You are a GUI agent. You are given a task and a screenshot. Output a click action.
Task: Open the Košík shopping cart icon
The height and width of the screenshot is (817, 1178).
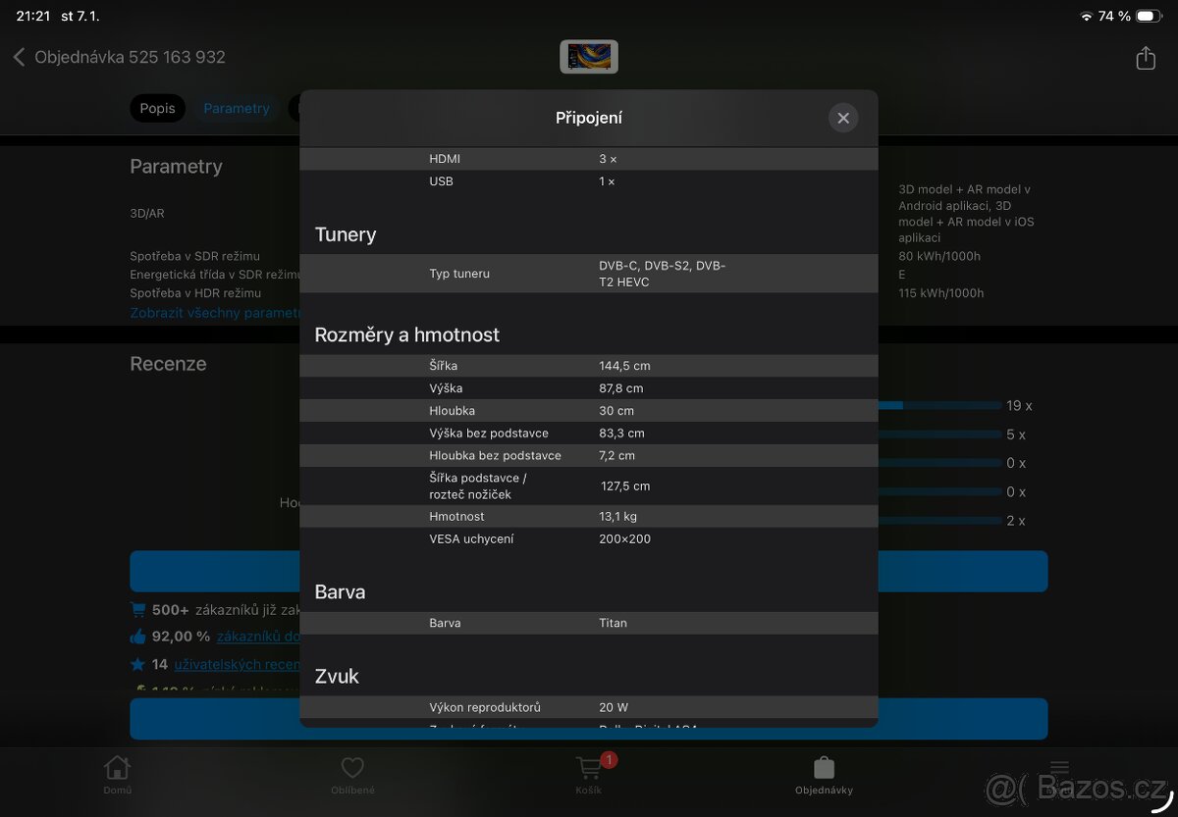588,768
